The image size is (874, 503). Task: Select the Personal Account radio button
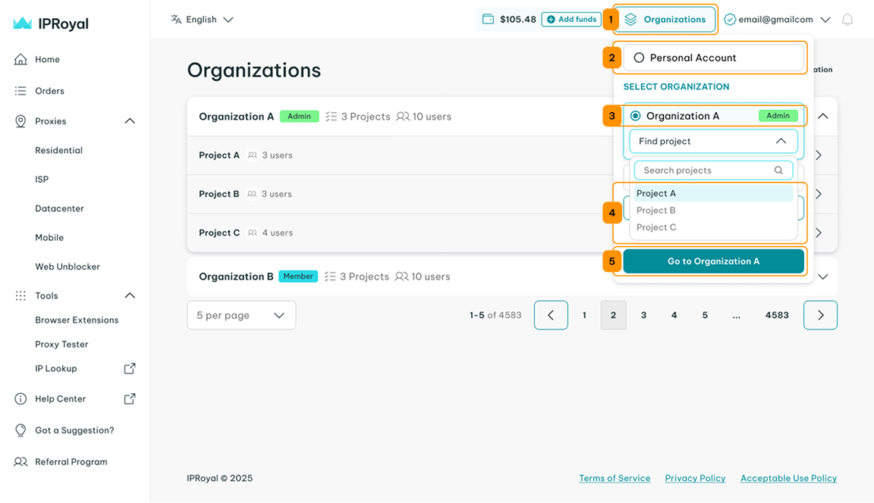639,58
